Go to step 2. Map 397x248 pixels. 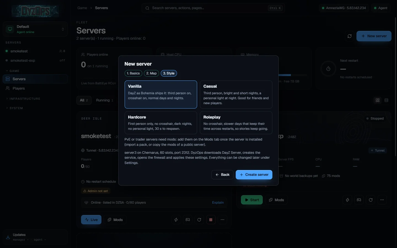[x=151, y=73]
